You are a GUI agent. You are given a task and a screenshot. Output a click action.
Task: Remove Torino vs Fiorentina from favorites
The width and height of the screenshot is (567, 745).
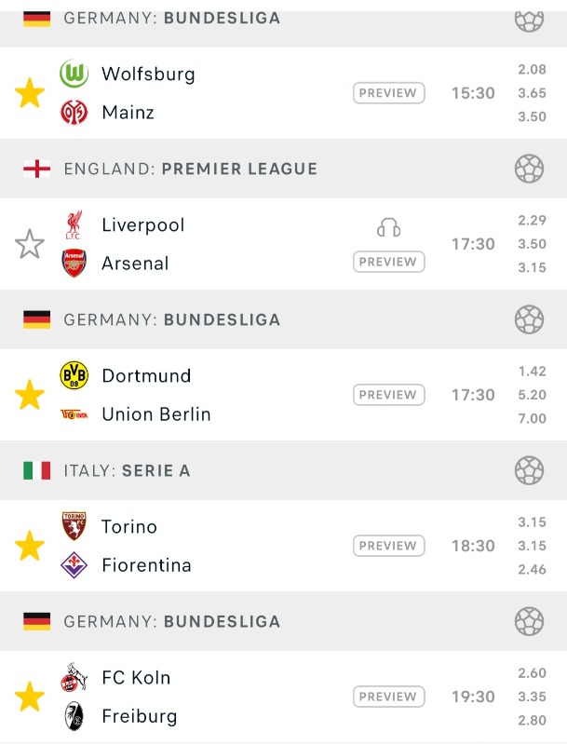coord(30,546)
